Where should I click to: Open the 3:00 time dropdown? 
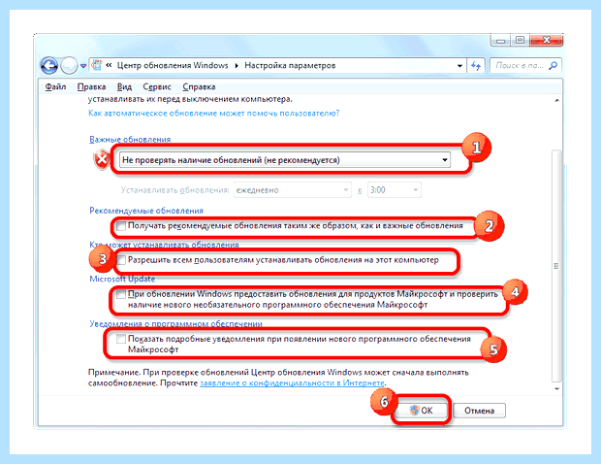(394, 190)
